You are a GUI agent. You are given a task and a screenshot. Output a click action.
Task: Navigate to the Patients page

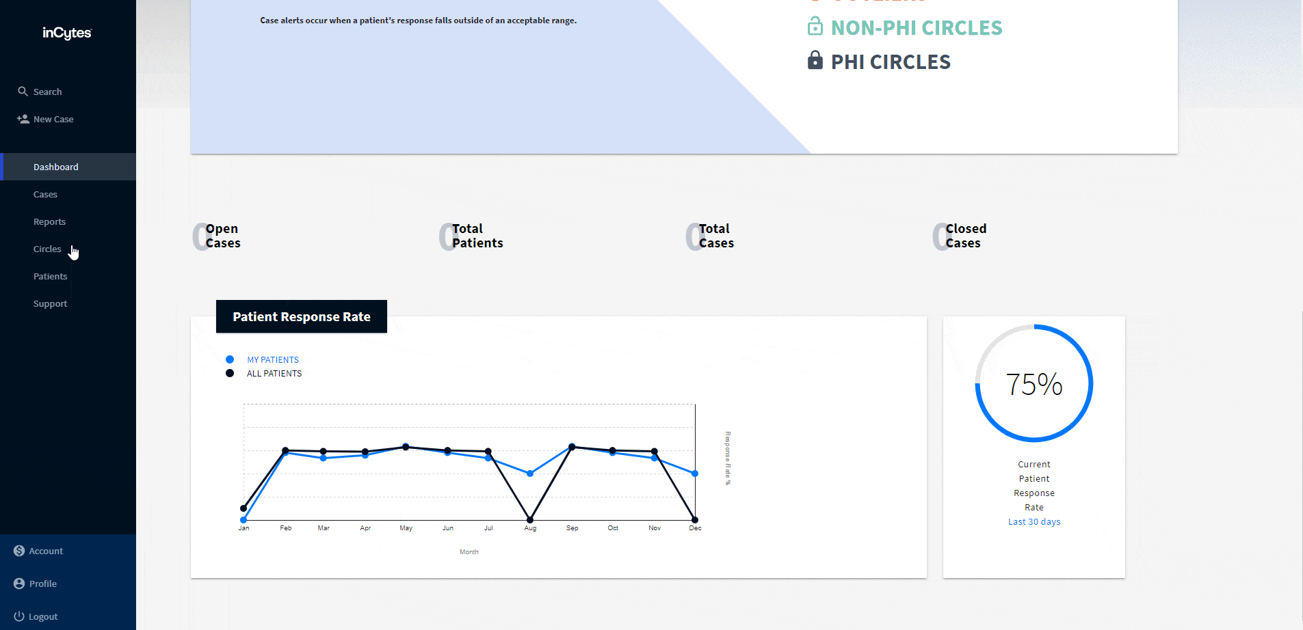pyautogui.click(x=50, y=276)
